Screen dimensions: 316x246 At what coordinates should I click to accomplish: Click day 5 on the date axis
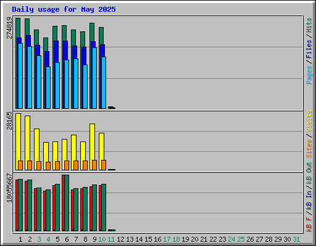click(x=57, y=239)
